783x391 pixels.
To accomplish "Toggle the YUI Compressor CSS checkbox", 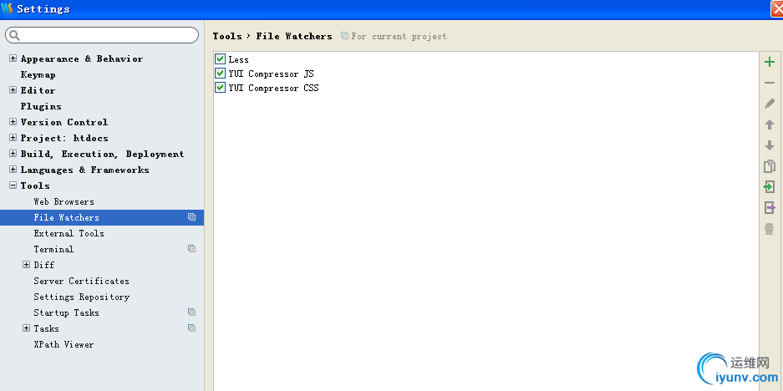I will click(x=221, y=88).
